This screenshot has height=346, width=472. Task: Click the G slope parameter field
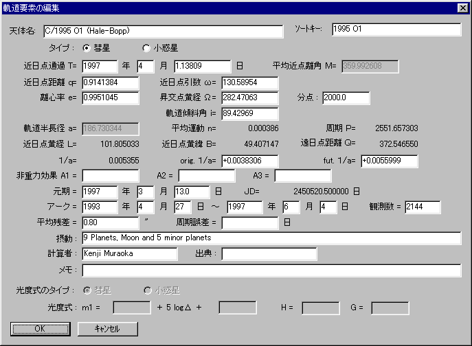click(390, 308)
